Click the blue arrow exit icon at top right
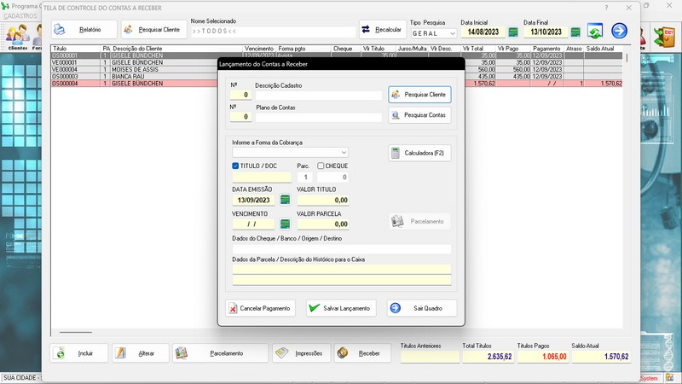Image resolution: width=682 pixels, height=384 pixels. 619,31
